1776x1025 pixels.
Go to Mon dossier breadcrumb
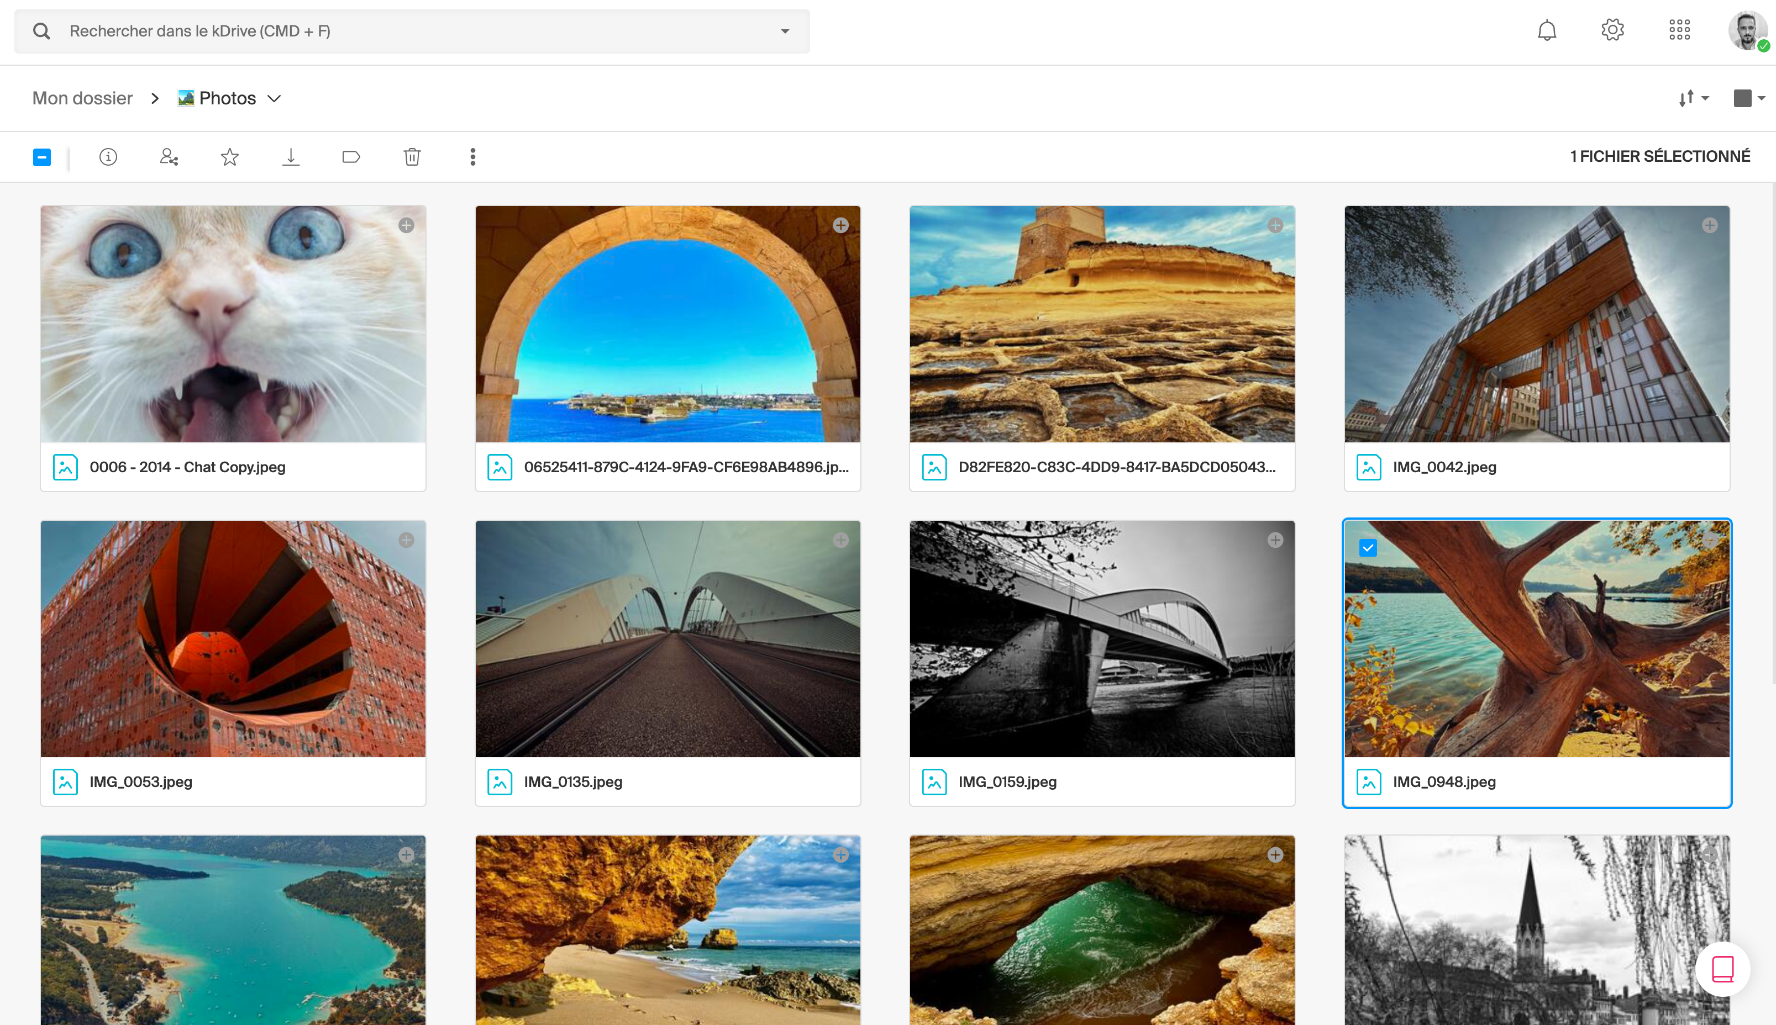click(82, 98)
